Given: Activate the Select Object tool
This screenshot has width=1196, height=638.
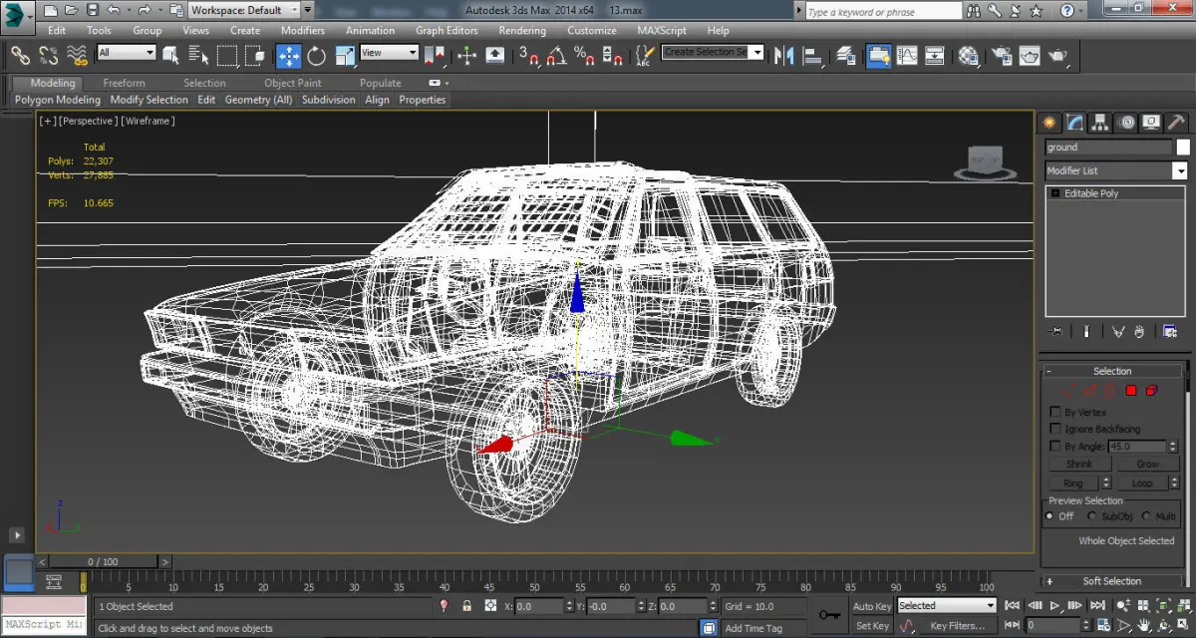Looking at the screenshot, I should (x=170, y=55).
